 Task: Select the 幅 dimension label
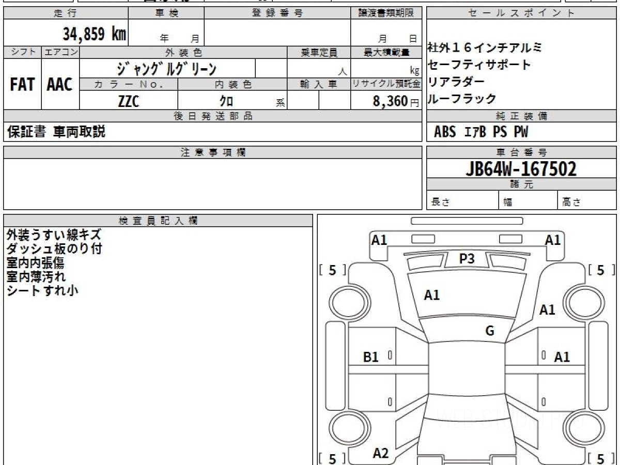click(x=508, y=203)
